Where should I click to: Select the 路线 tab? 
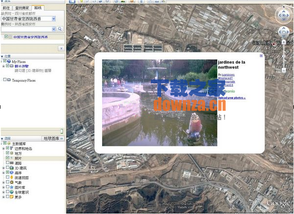pyautogui.click(x=38, y=8)
